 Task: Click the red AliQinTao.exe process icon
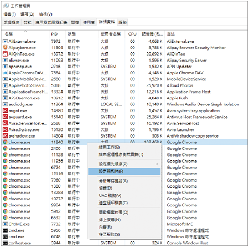click(x=5, y=54)
